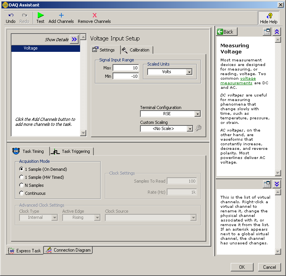Click the Min input range field
Screen dimensions: 286x276
[x=126, y=76]
